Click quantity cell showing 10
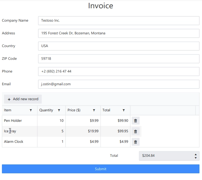Viewport: 202px width, 180px height. pyautogui.click(x=51, y=121)
